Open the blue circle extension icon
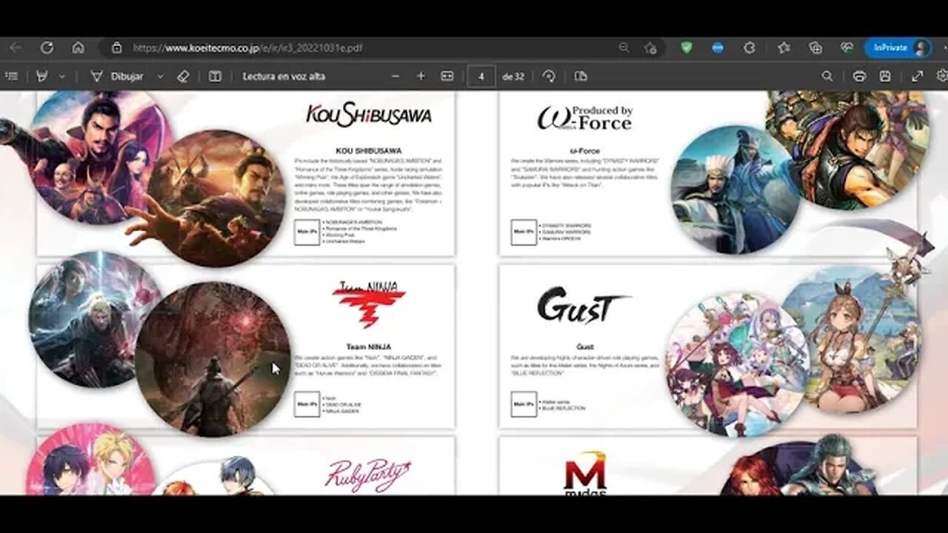Image resolution: width=948 pixels, height=533 pixels. tap(717, 47)
